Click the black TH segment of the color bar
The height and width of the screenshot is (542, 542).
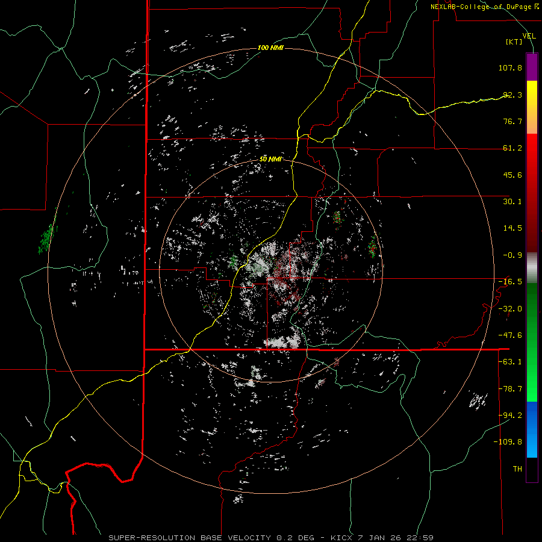pos(532,469)
